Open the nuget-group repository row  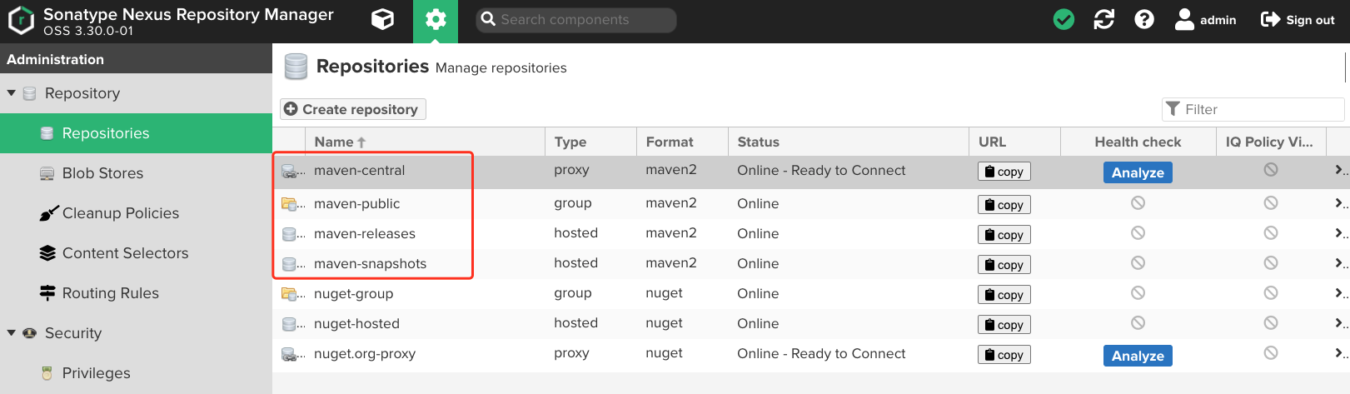click(x=811, y=293)
